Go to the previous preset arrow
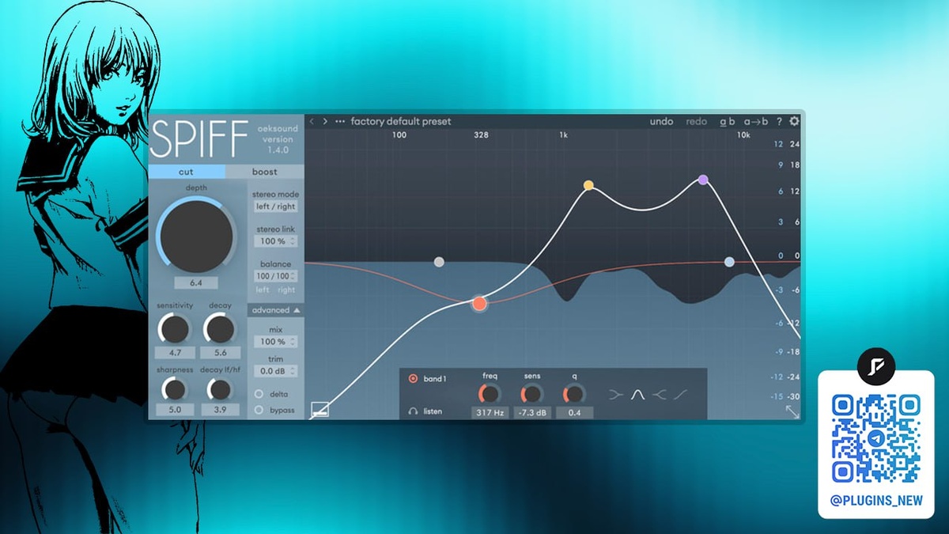 (312, 122)
